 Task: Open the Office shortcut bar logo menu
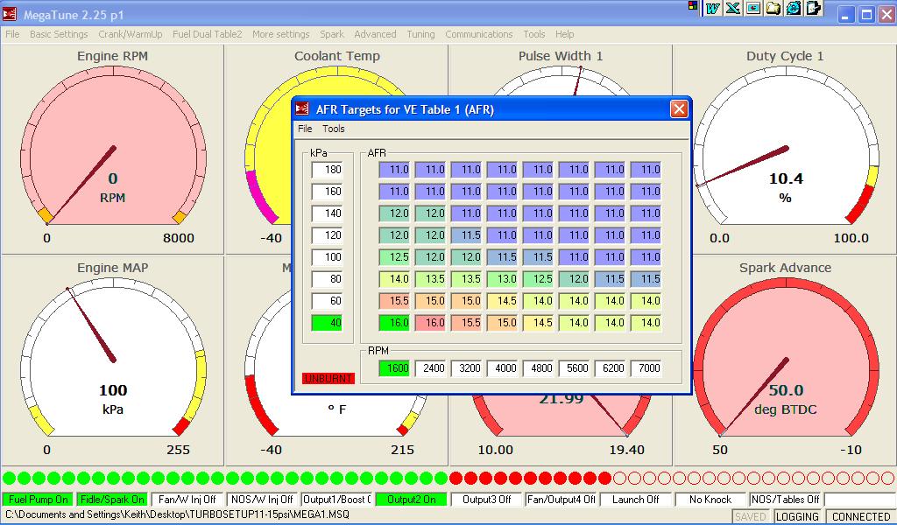[x=693, y=6]
